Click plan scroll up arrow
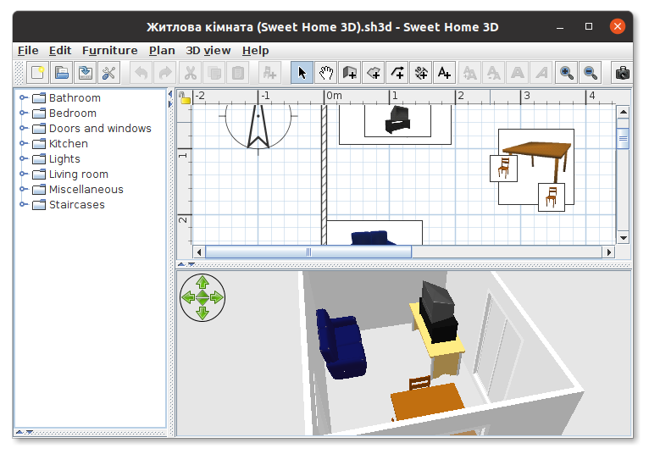The image size is (649, 454). pyautogui.click(x=624, y=112)
